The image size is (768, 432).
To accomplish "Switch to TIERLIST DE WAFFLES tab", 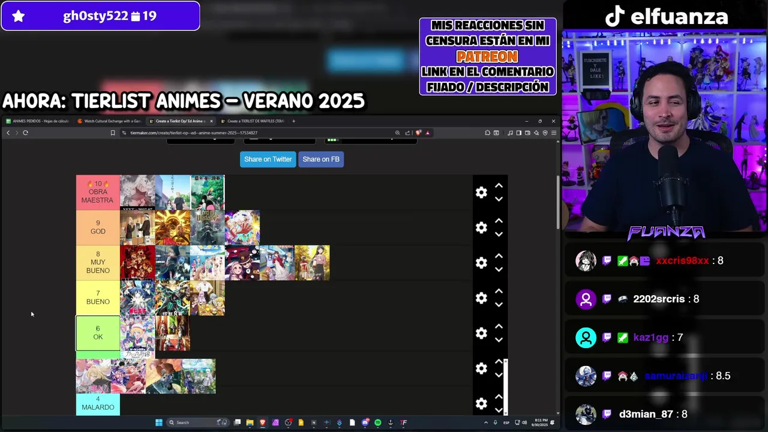I will click(x=253, y=121).
